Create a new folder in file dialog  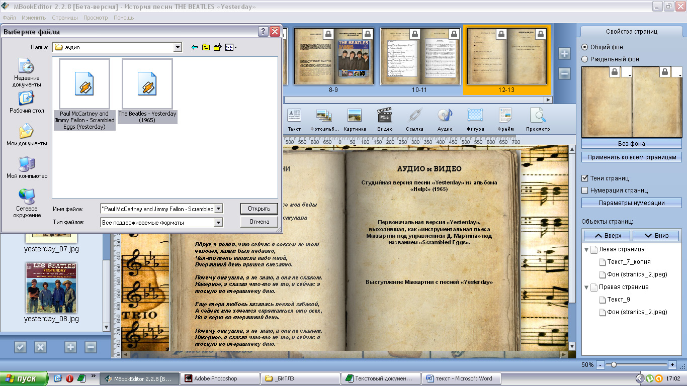point(218,47)
